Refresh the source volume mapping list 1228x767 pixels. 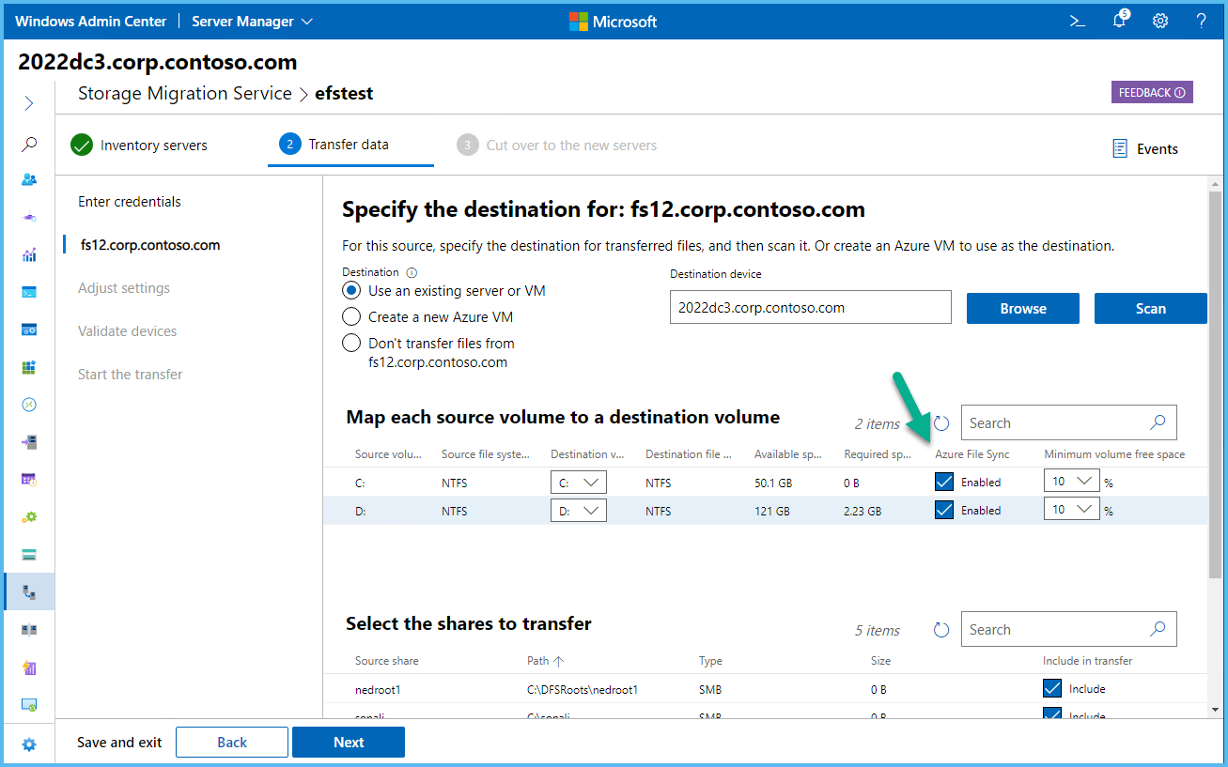[x=940, y=422]
